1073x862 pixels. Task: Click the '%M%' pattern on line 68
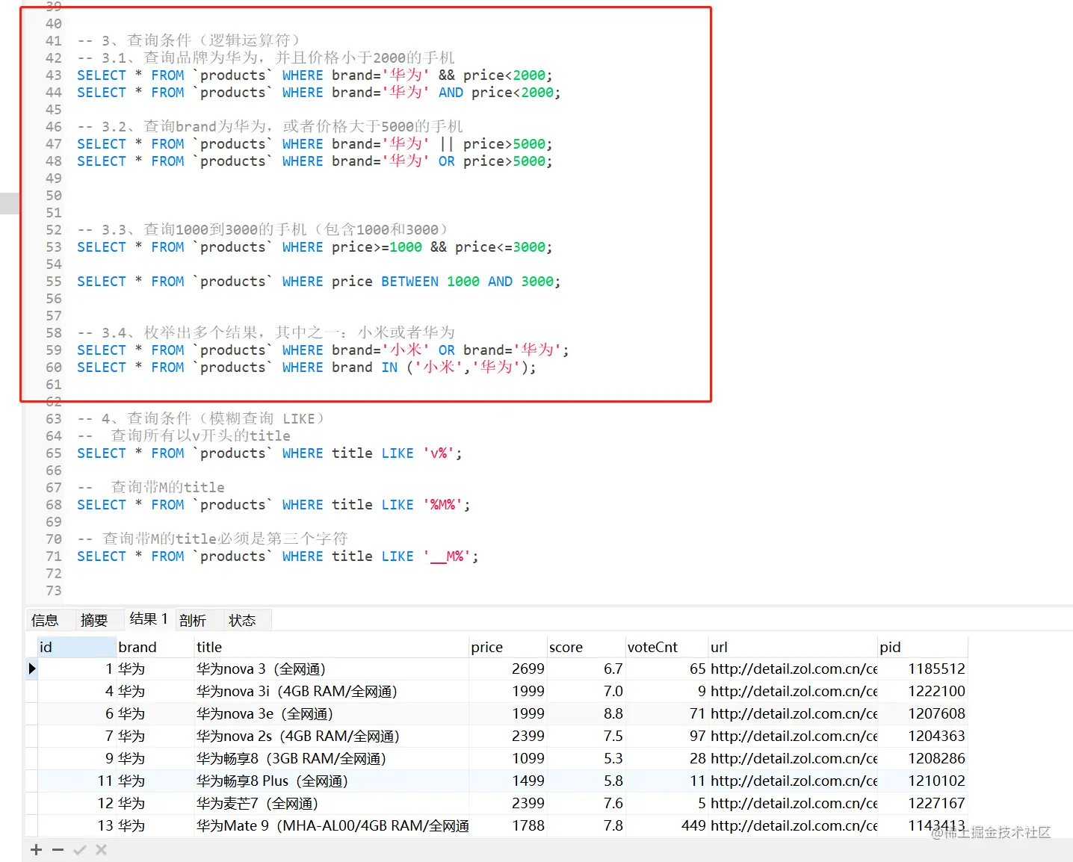pos(442,505)
